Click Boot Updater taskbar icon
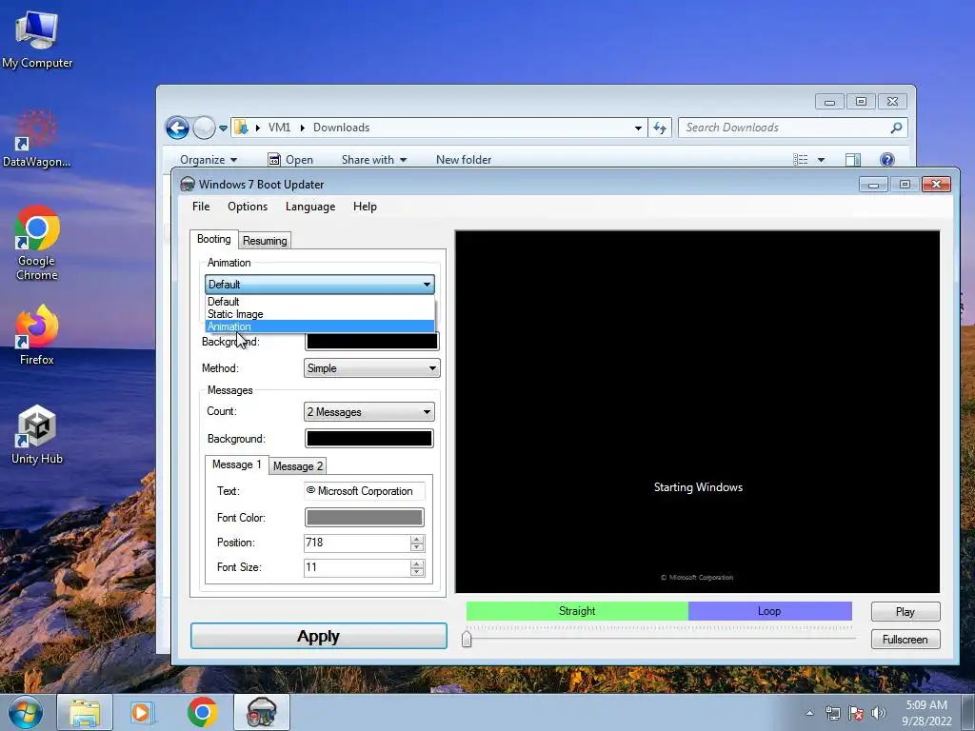975x731 pixels. (x=261, y=712)
